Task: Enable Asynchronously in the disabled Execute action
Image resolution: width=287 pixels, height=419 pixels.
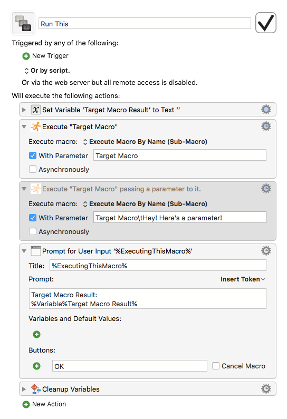Action: pyautogui.click(x=33, y=231)
